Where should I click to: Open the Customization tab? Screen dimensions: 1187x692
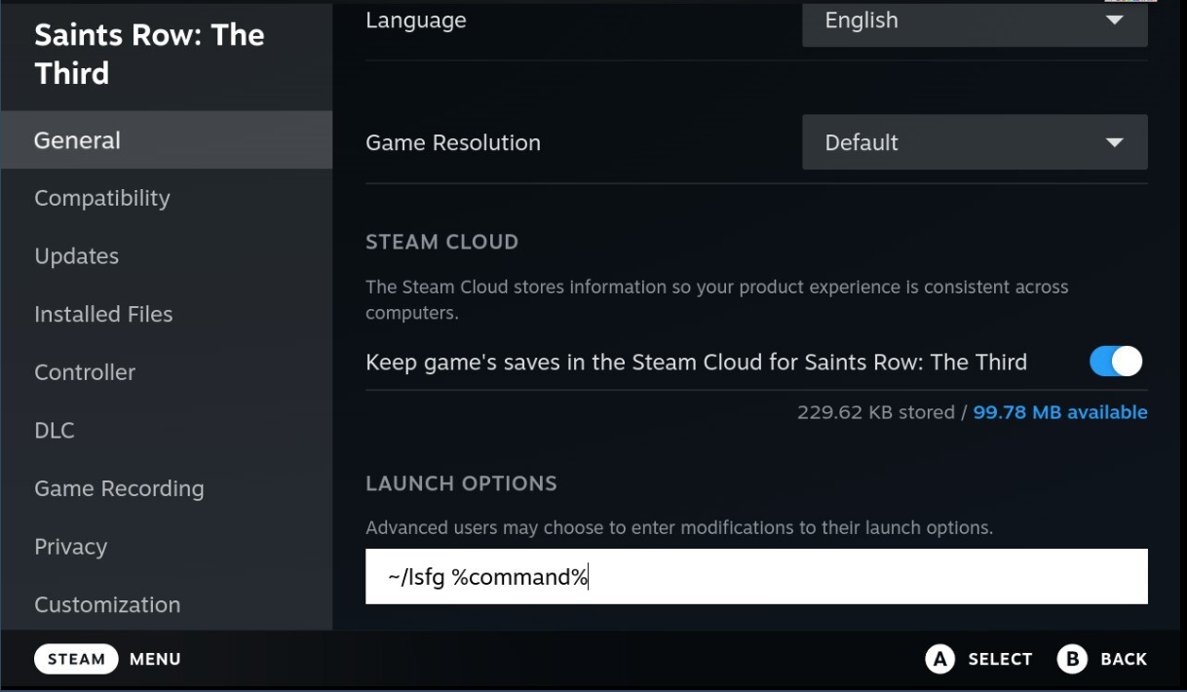tap(166, 604)
